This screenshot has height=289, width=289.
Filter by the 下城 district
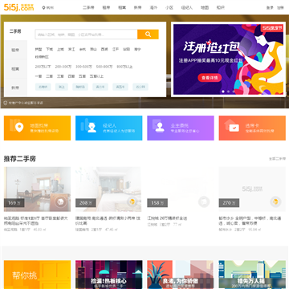point(49,49)
